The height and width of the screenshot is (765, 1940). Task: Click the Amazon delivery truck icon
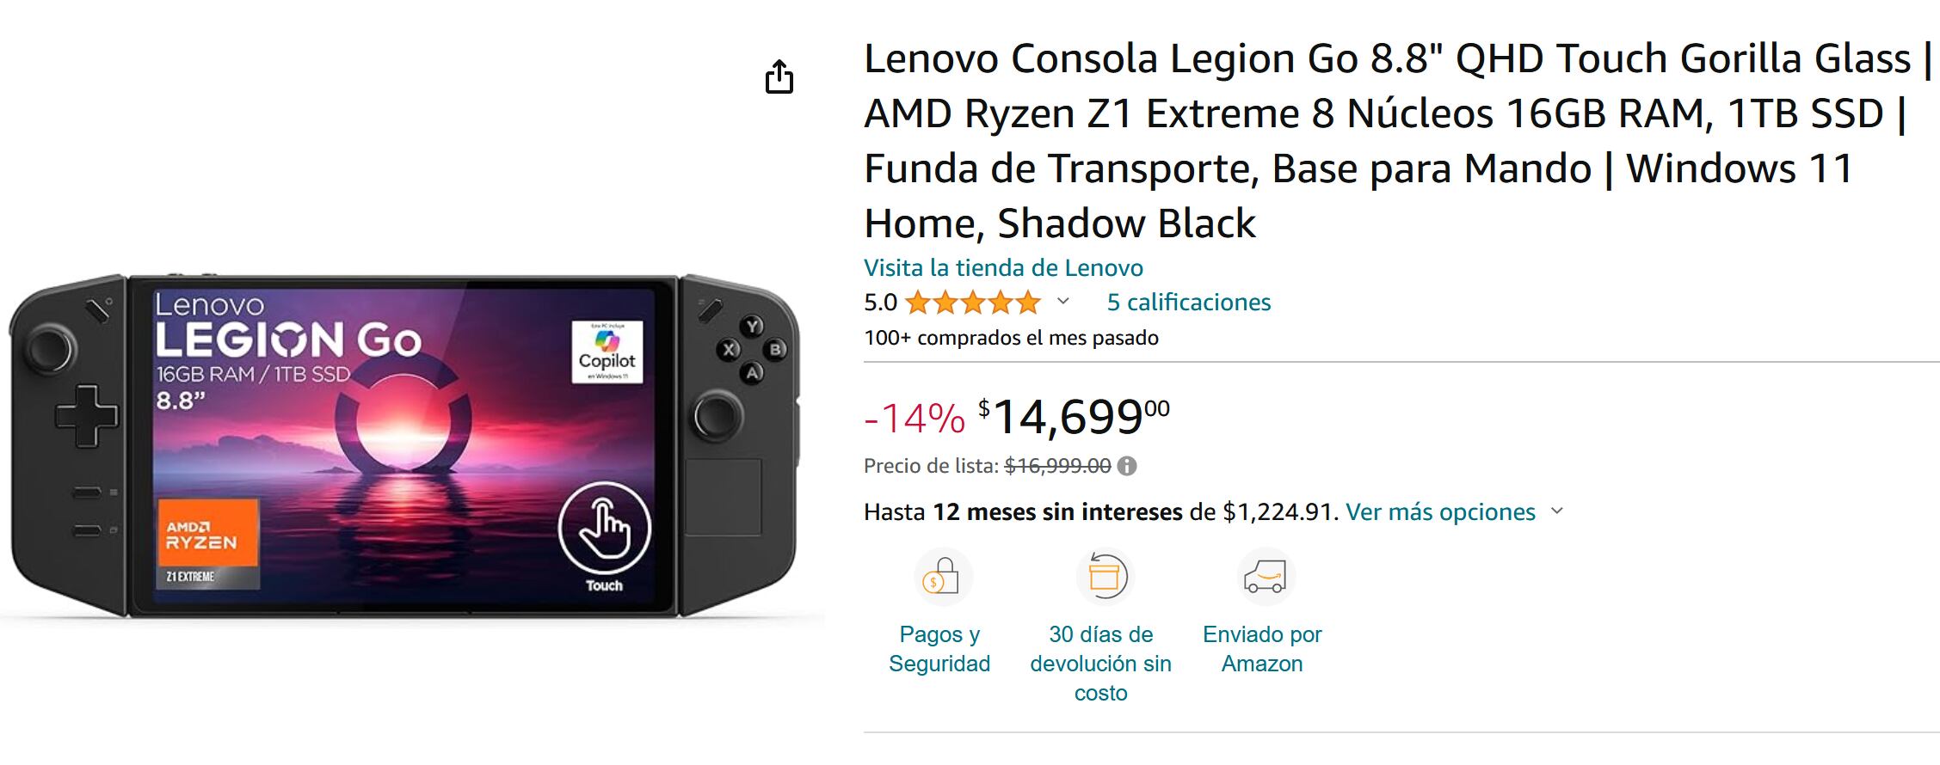tap(1266, 578)
